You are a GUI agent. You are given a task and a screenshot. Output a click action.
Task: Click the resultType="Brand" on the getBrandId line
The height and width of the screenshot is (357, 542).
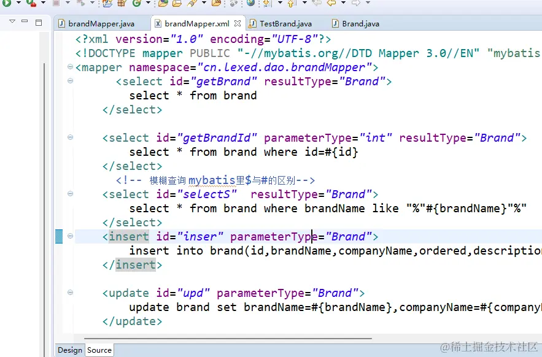pyautogui.click(x=460, y=138)
